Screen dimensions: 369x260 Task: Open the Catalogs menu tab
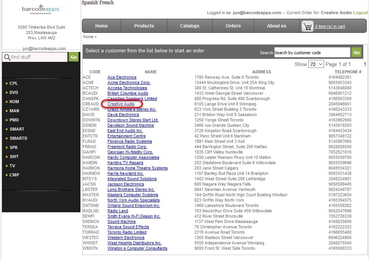pos(190,26)
